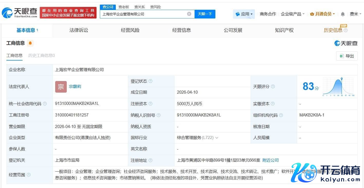Click help icon next to 历史信息 tab
The height and width of the screenshot is (188, 364).
(346, 30)
